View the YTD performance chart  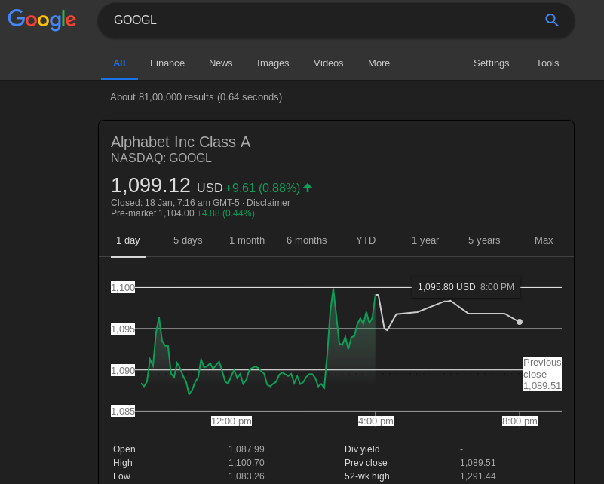[x=365, y=240]
